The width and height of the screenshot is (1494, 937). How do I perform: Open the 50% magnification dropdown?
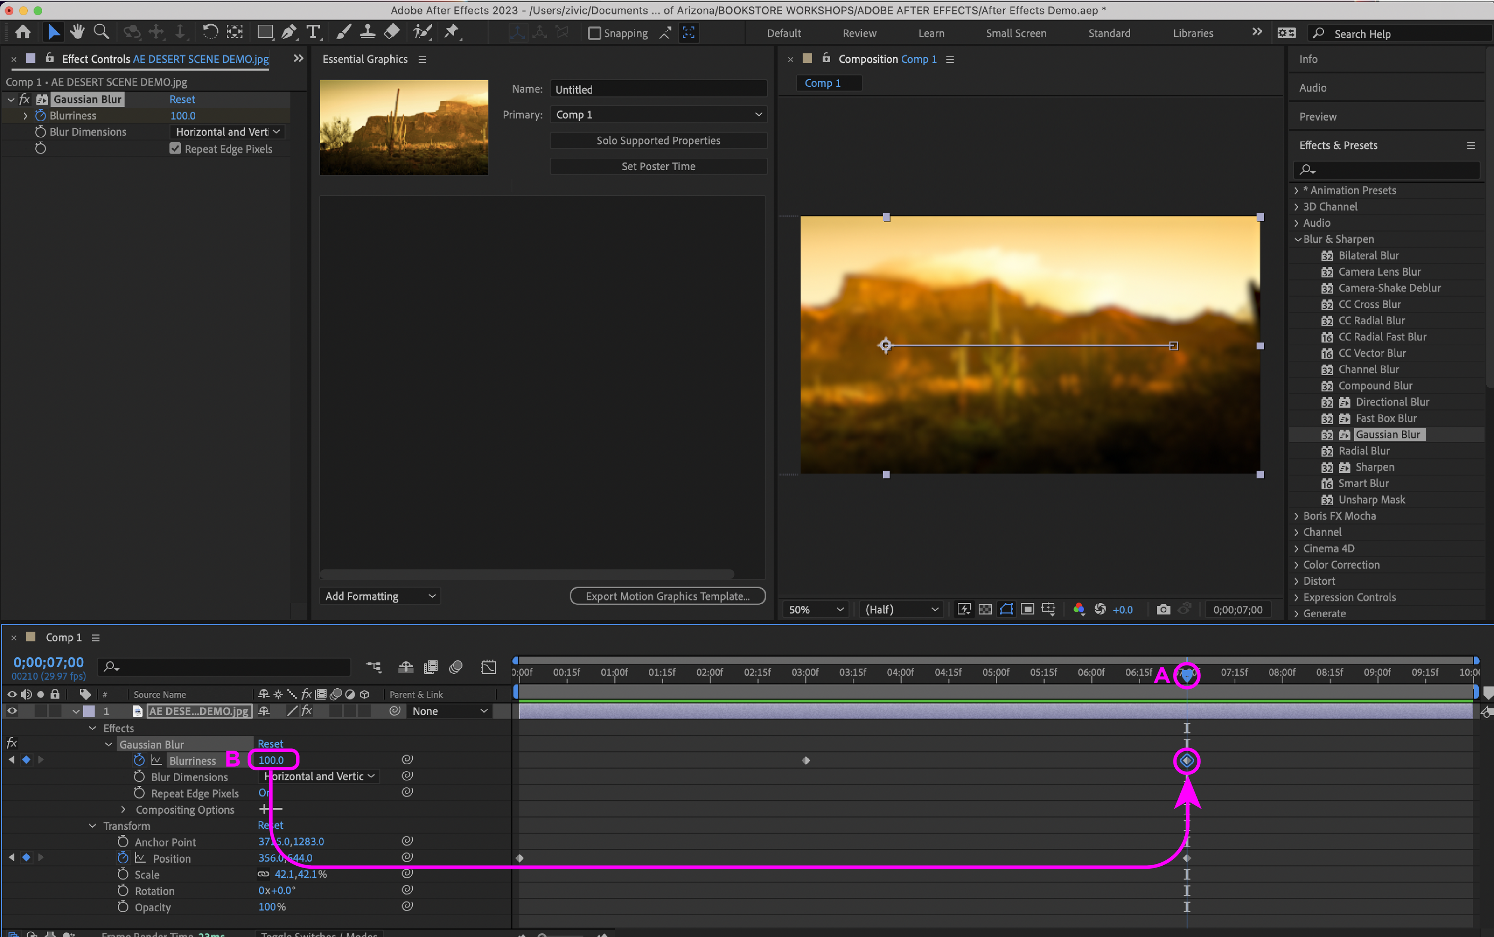tap(815, 609)
